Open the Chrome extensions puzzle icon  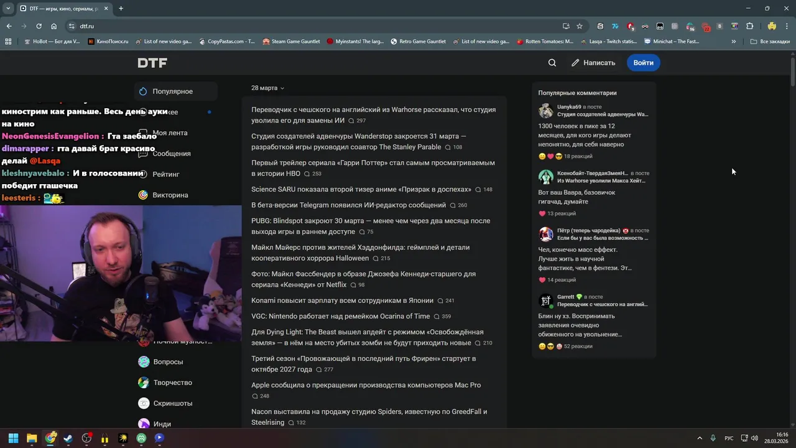749,26
